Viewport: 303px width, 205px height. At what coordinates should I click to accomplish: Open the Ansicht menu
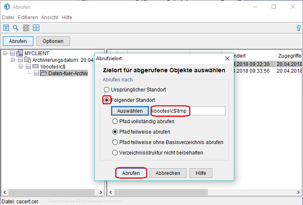tap(50, 18)
